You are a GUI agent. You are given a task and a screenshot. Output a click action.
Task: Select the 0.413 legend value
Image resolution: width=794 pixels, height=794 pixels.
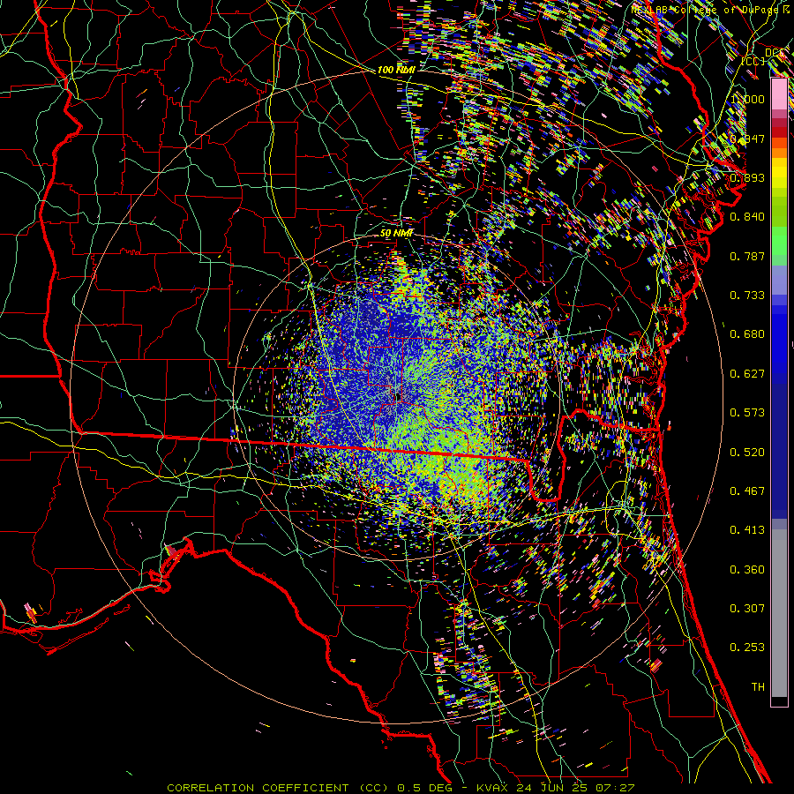(x=747, y=529)
